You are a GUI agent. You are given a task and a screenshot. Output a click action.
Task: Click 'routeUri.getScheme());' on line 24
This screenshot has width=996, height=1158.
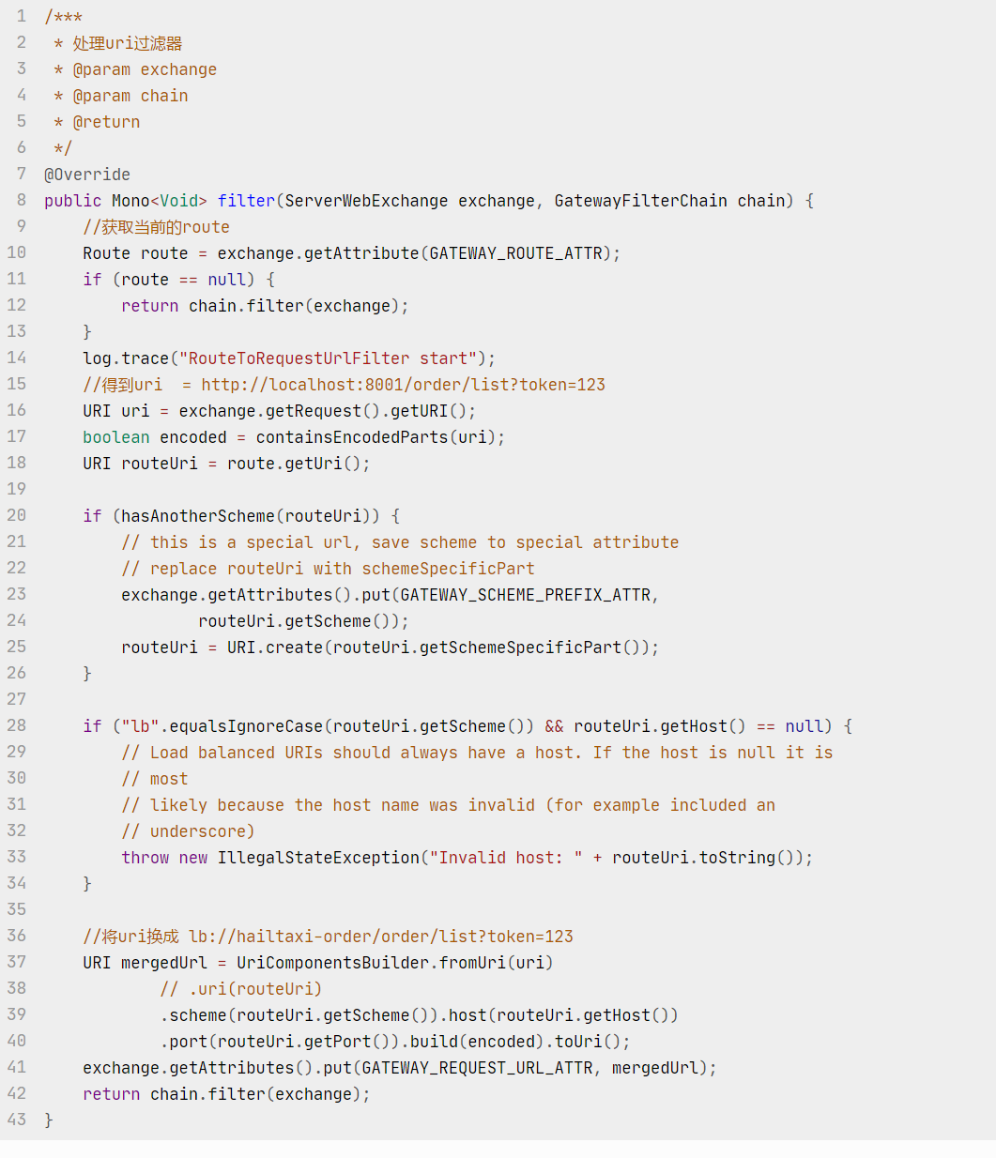tap(303, 621)
